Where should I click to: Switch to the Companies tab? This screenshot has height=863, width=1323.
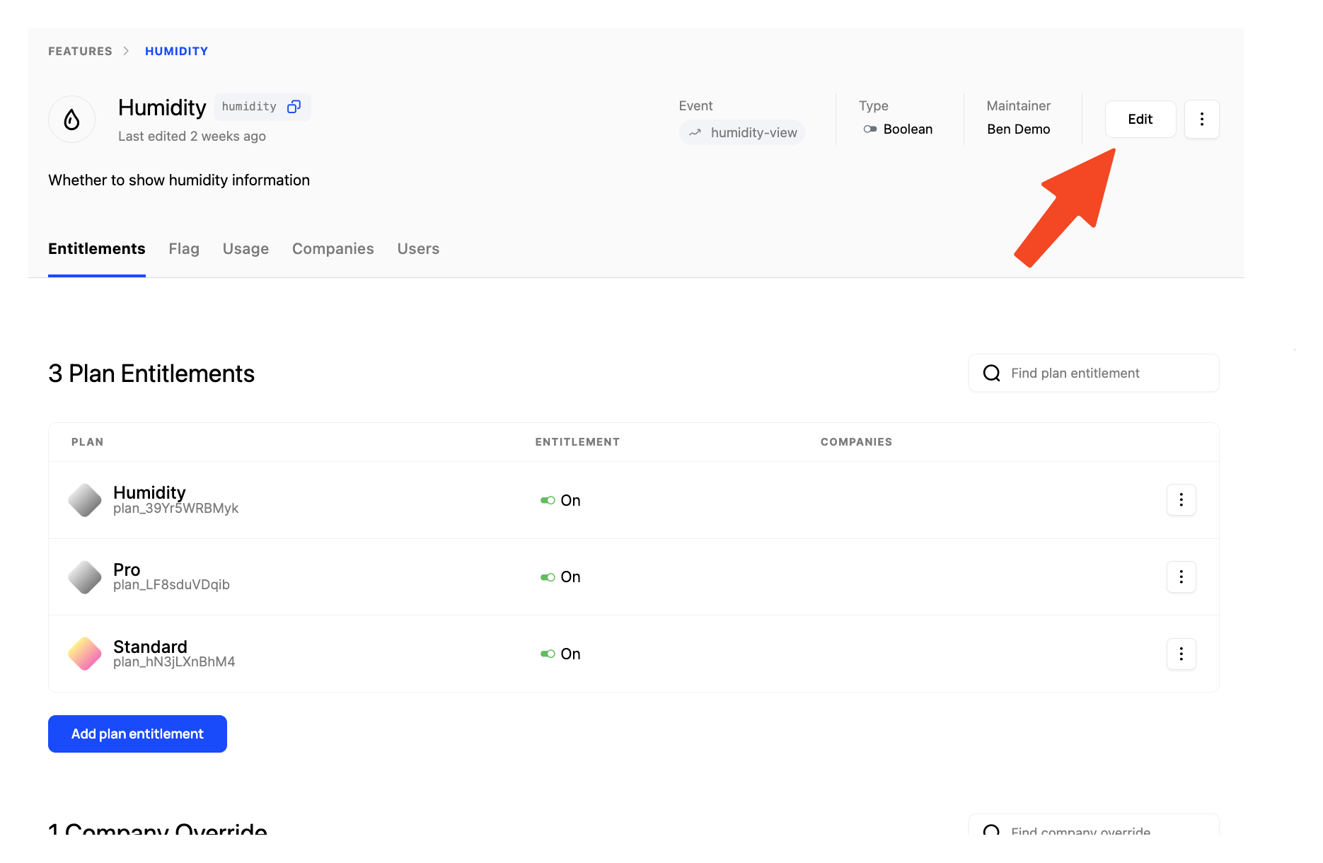(x=333, y=248)
